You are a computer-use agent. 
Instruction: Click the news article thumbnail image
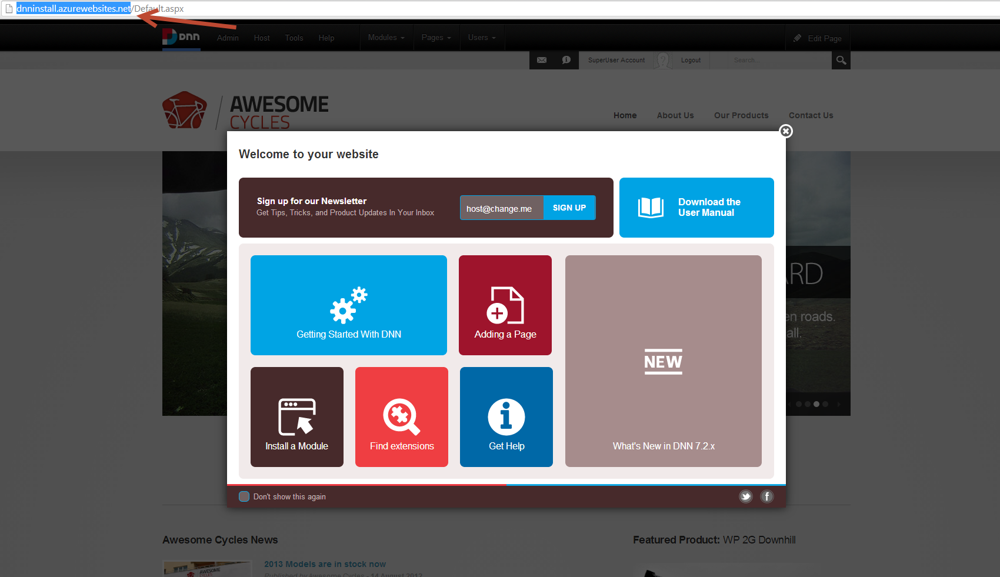[207, 569]
